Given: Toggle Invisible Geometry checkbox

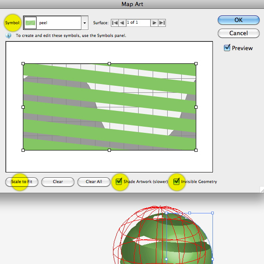Looking at the screenshot, I should tap(176, 181).
